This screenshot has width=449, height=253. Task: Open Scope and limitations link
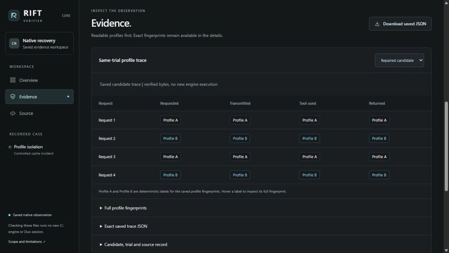[x=27, y=242]
